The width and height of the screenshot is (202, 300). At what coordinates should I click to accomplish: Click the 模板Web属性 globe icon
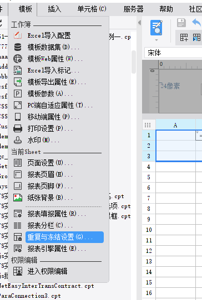(18, 59)
